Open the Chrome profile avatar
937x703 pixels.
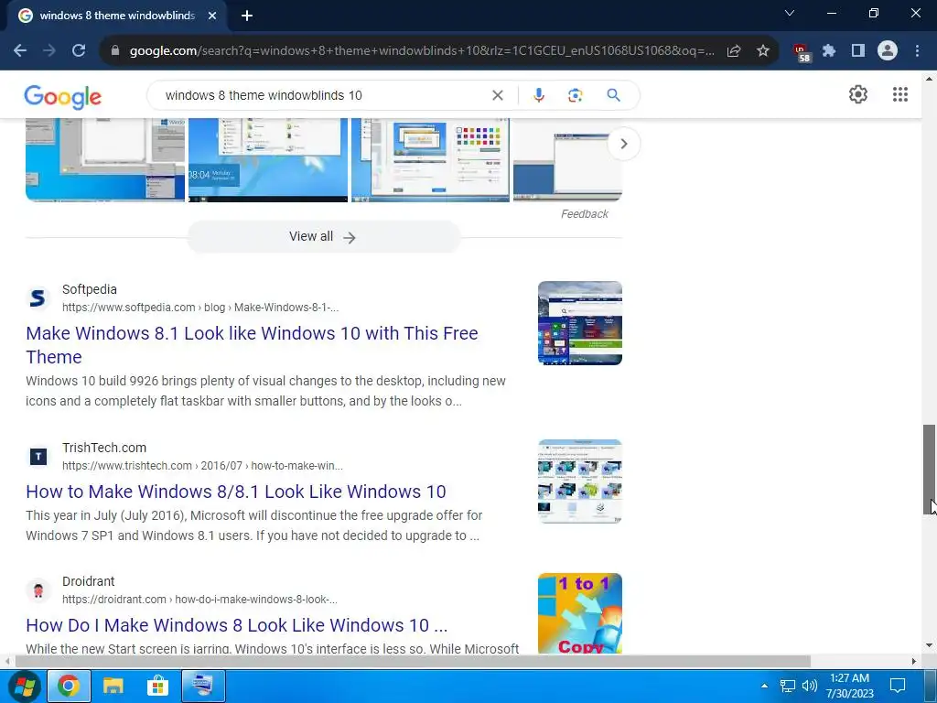click(x=888, y=51)
